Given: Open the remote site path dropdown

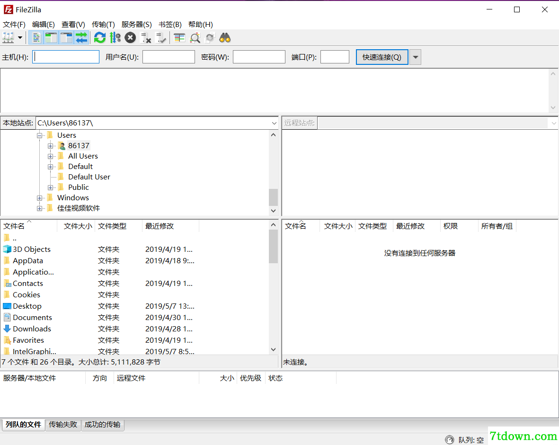Looking at the screenshot, I should 553,123.
